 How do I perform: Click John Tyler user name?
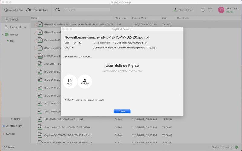coord(232,8)
